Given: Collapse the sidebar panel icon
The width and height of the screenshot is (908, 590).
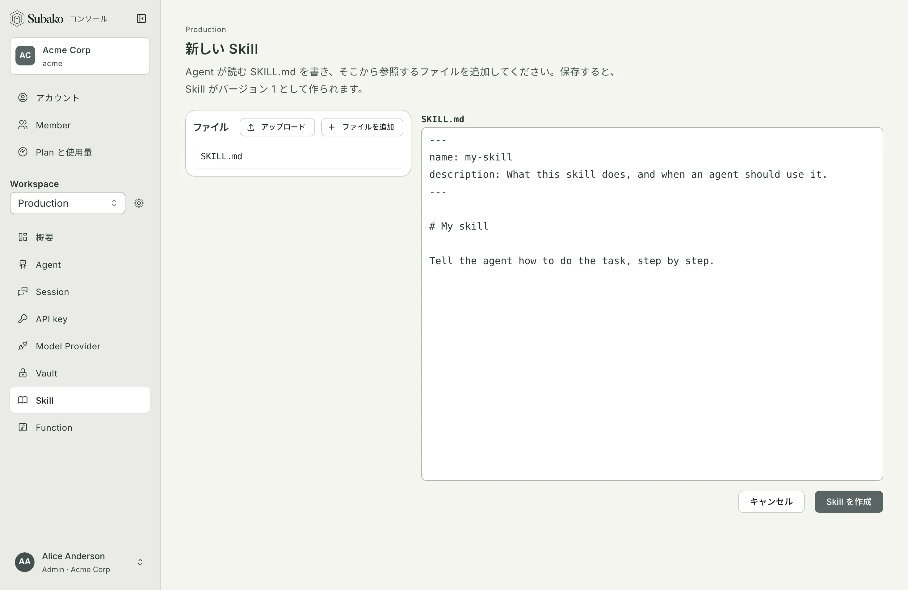Looking at the screenshot, I should (x=141, y=18).
